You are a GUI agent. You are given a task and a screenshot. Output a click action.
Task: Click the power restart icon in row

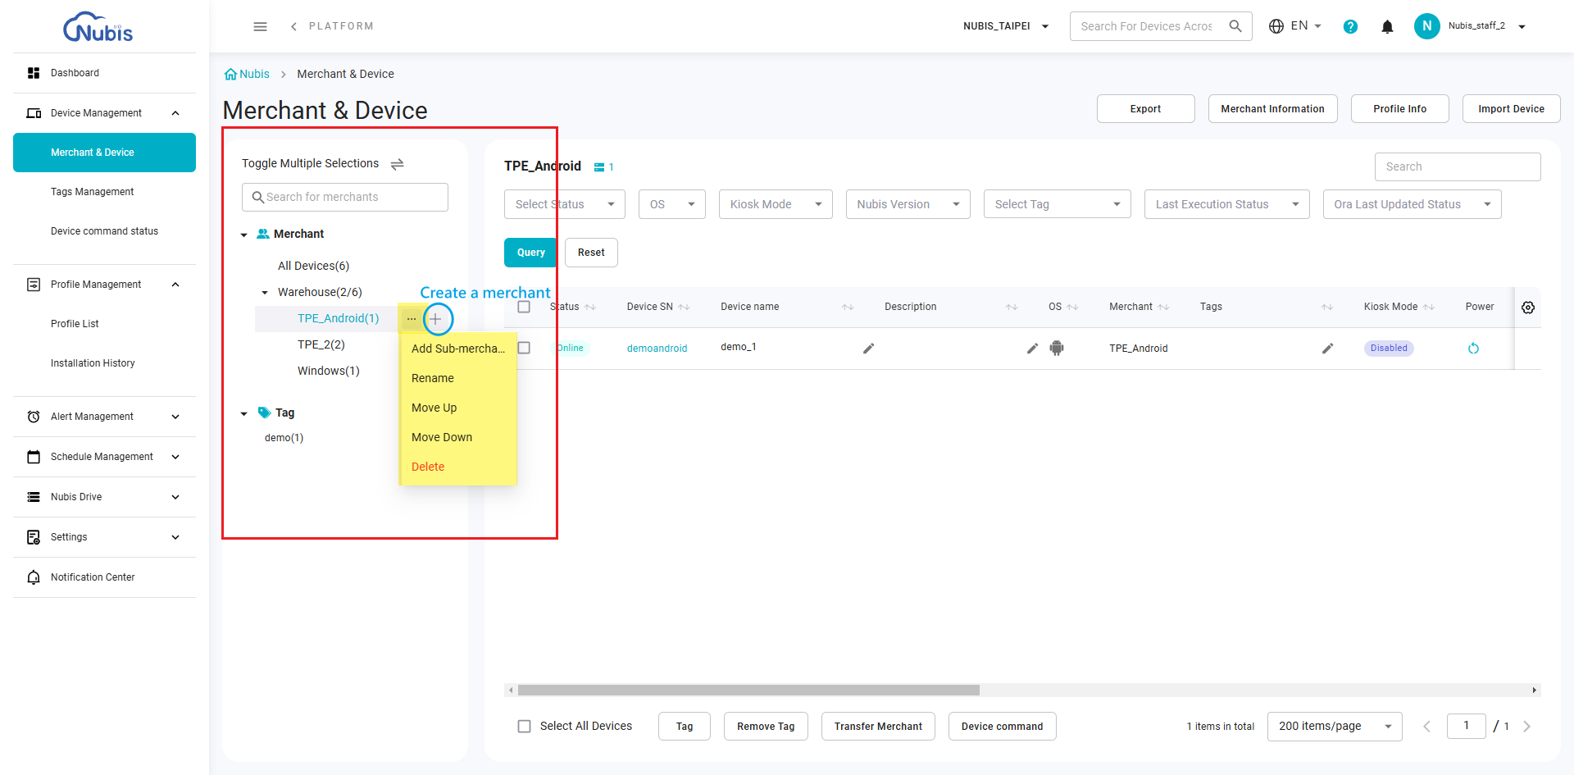point(1473,349)
